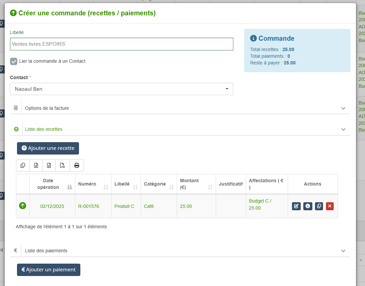365x286 pixels.
Task: Sort the table by 'Catégorie' column
Action: pos(159,184)
